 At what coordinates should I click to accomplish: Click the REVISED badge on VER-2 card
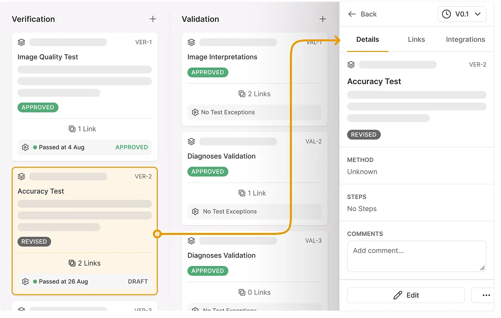pyautogui.click(x=34, y=242)
